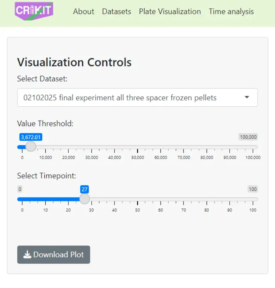Screen dimensions: 275x288
Task: Click the dataset dropdown arrow
Action: point(247,97)
